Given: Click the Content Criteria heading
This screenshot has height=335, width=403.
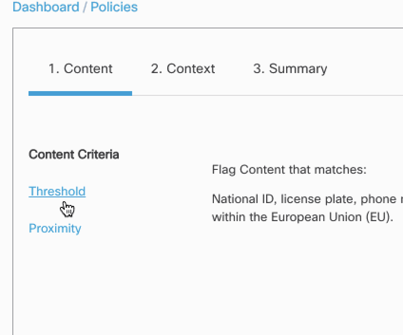Looking at the screenshot, I should click(74, 154).
